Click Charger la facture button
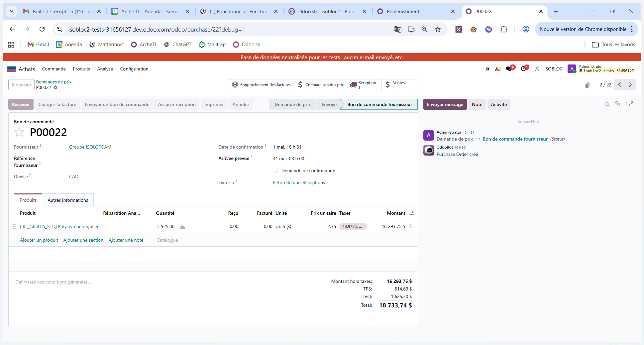This screenshot has width=644, height=345. click(57, 104)
